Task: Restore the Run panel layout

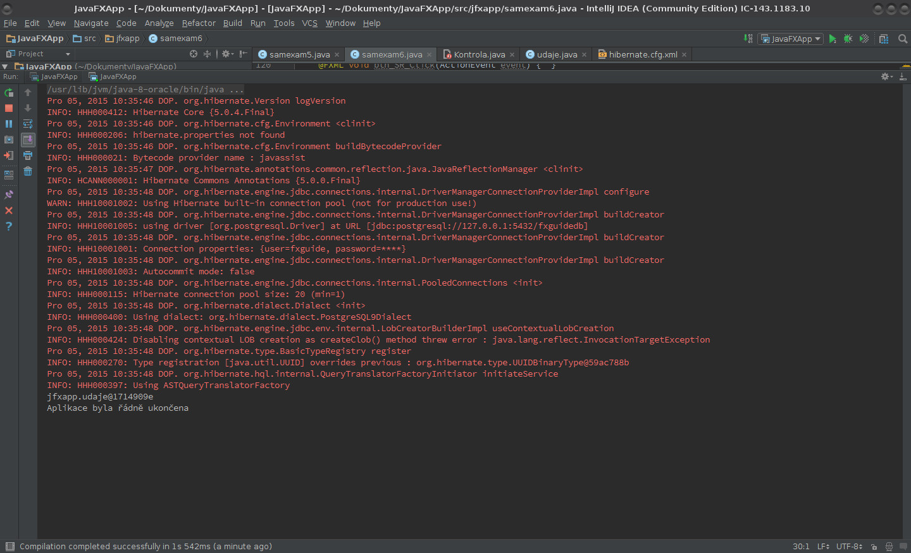Action: point(9,174)
